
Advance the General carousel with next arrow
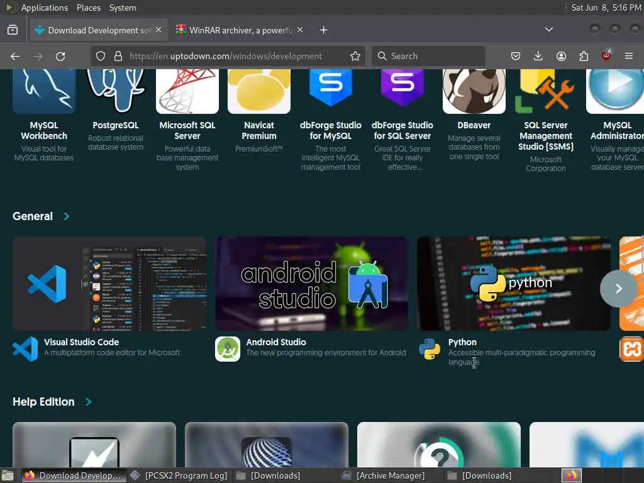pyautogui.click(x=619, y=289)
